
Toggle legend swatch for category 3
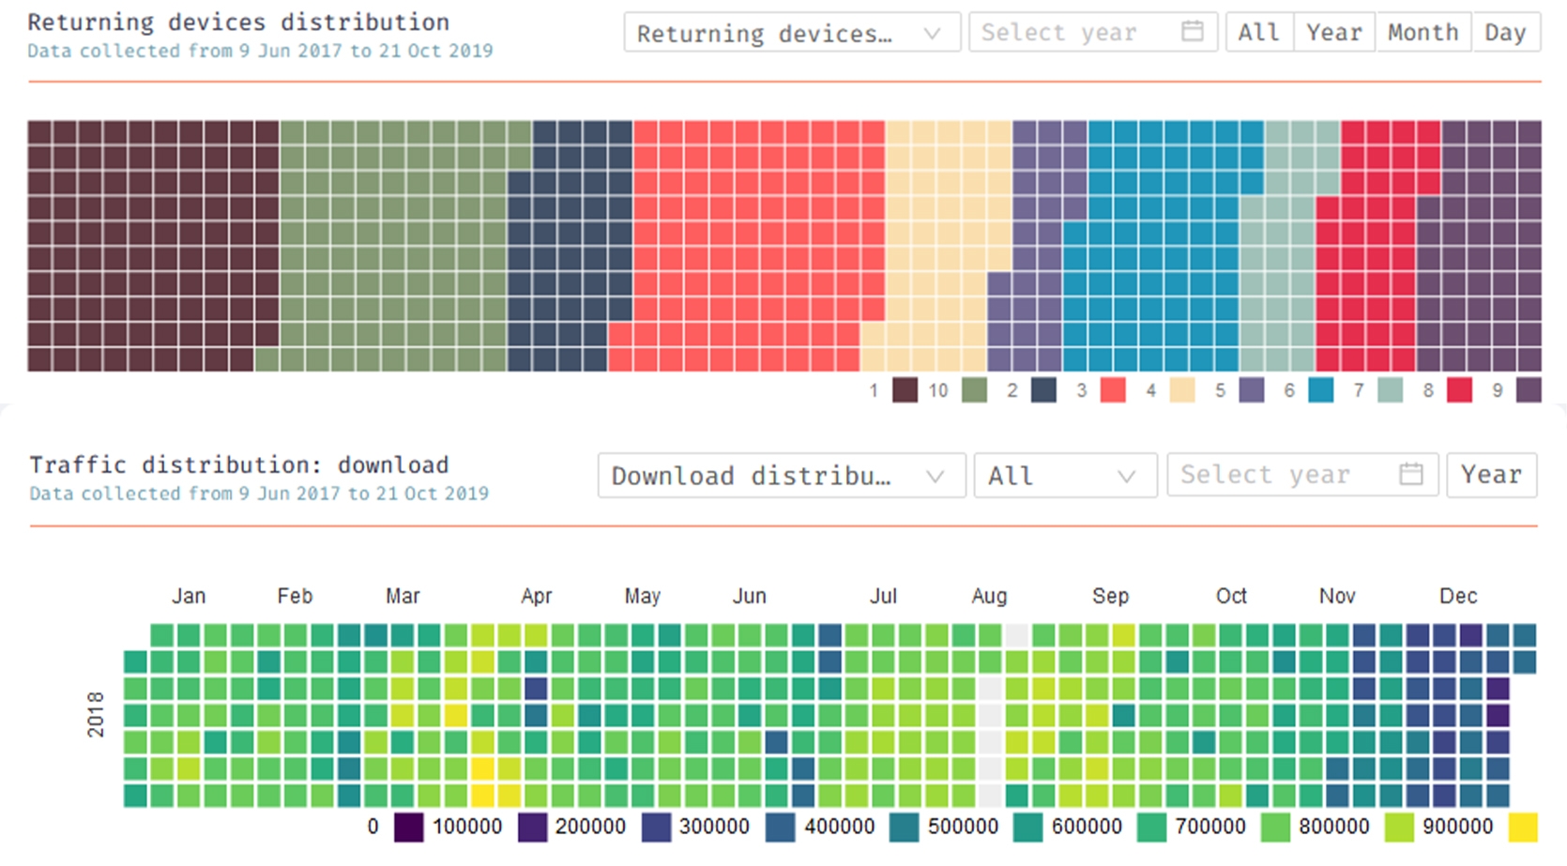tap(1113, 390)
